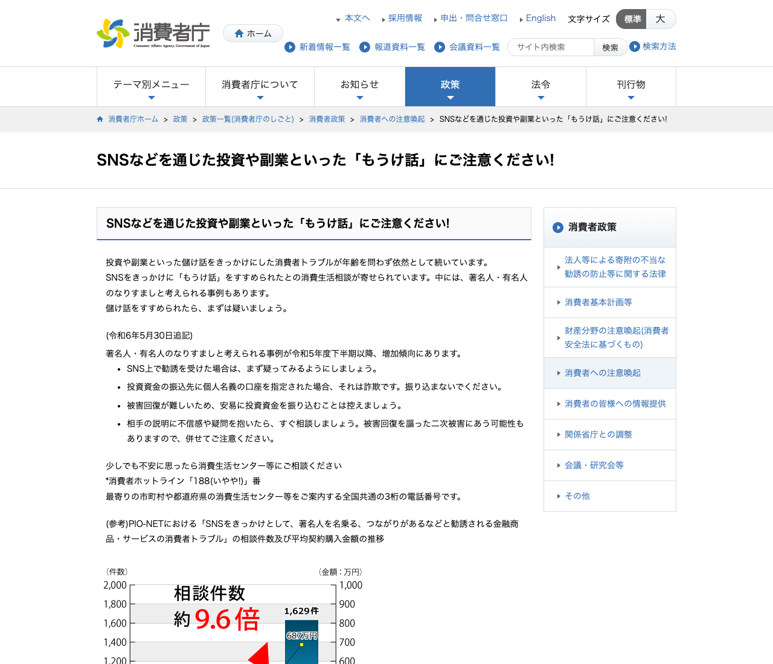Open 新着情報一覧 link

[325, 46]
